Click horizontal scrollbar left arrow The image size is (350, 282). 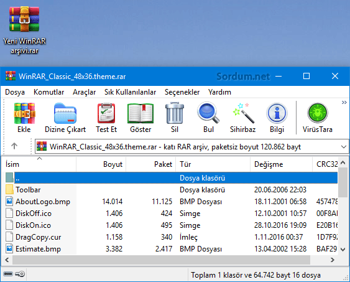[x=7, y=260]
